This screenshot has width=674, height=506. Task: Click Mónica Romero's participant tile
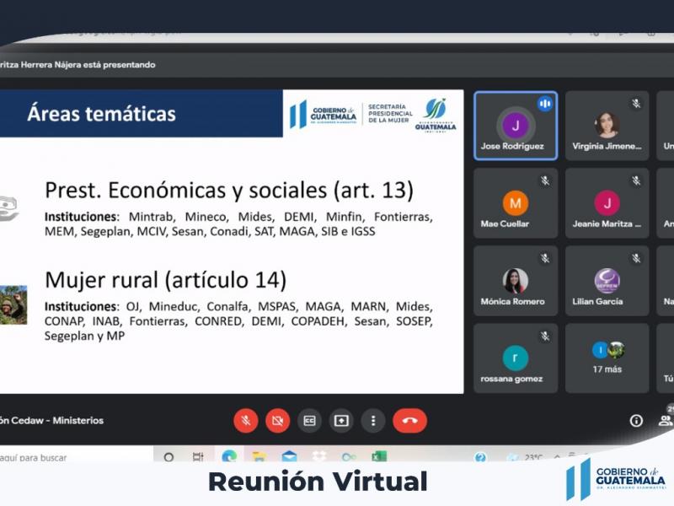515,281
